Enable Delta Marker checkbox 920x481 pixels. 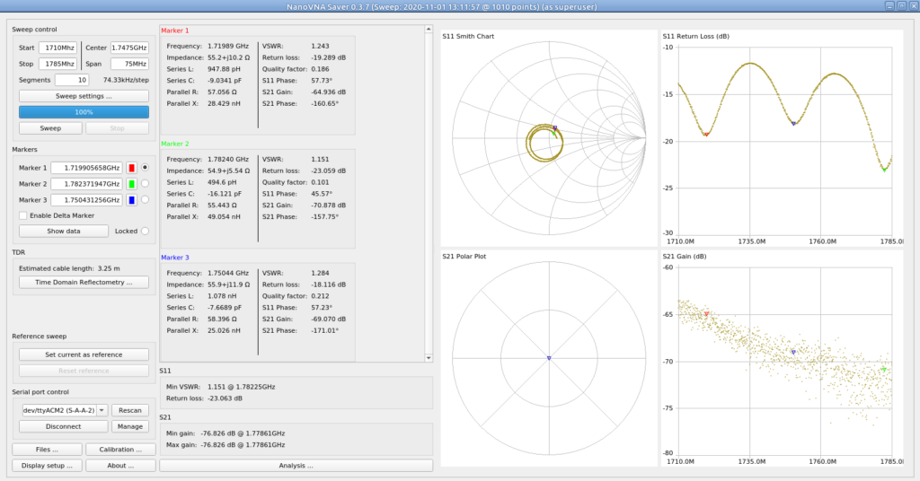click(x=22, y=215)
